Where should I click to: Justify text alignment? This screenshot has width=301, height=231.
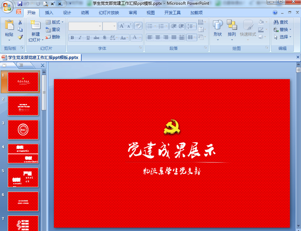pos(174,37)
